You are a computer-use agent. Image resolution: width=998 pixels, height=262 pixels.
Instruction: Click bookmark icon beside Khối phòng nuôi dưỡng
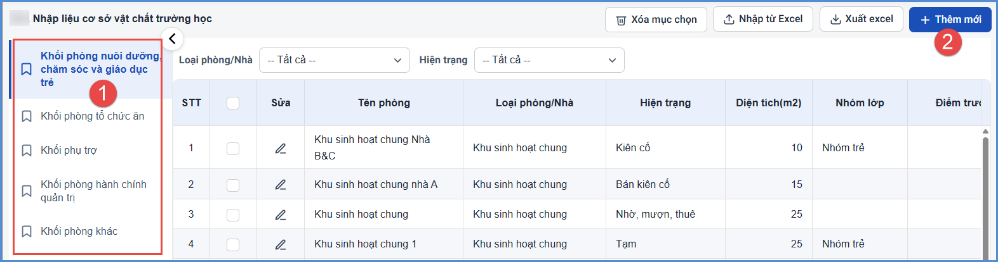(x=27, y=69)
